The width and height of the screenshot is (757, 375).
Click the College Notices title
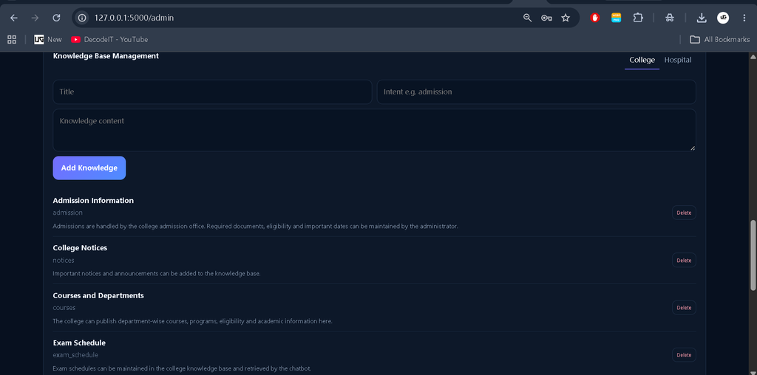(x=80, y=248)
